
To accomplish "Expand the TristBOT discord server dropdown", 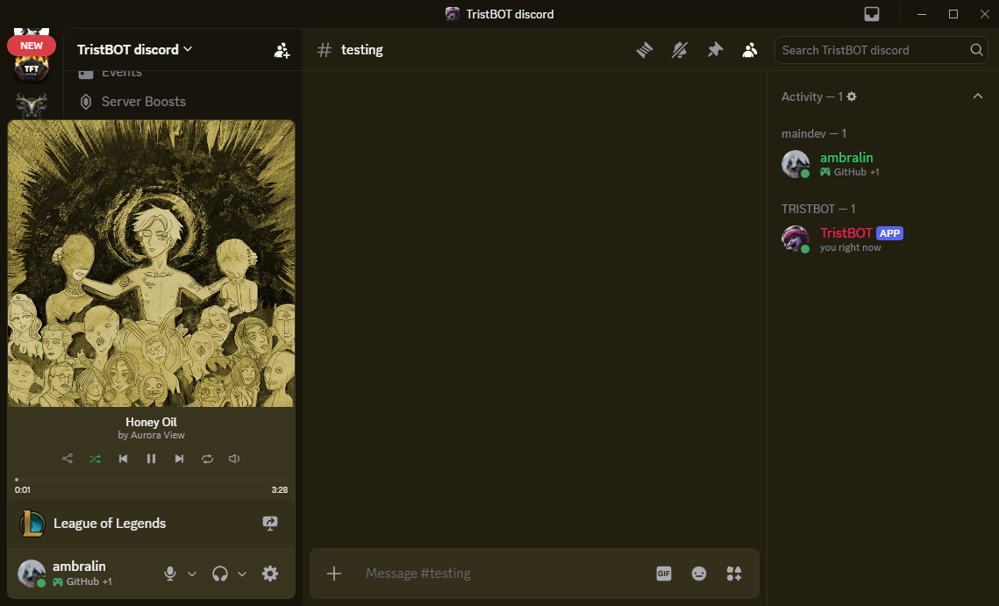I will [x=134, y=49].
